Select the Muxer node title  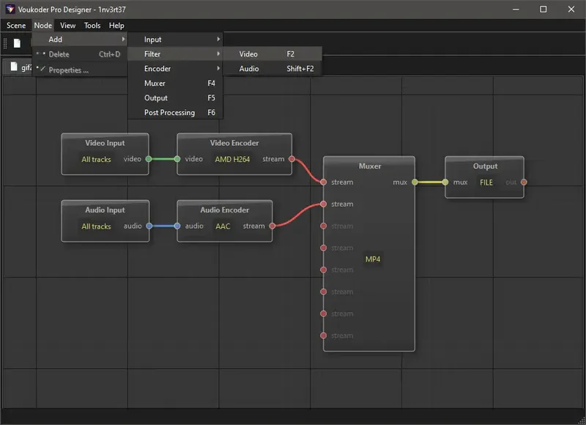coord(370,166)
